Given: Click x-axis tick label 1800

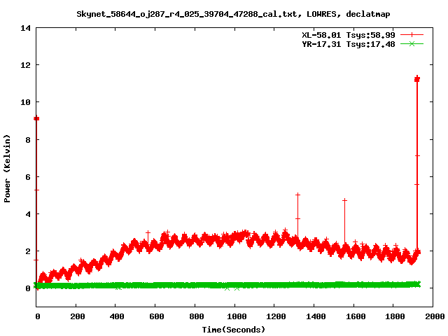Looking at the screenshot, I should (395, 316).
